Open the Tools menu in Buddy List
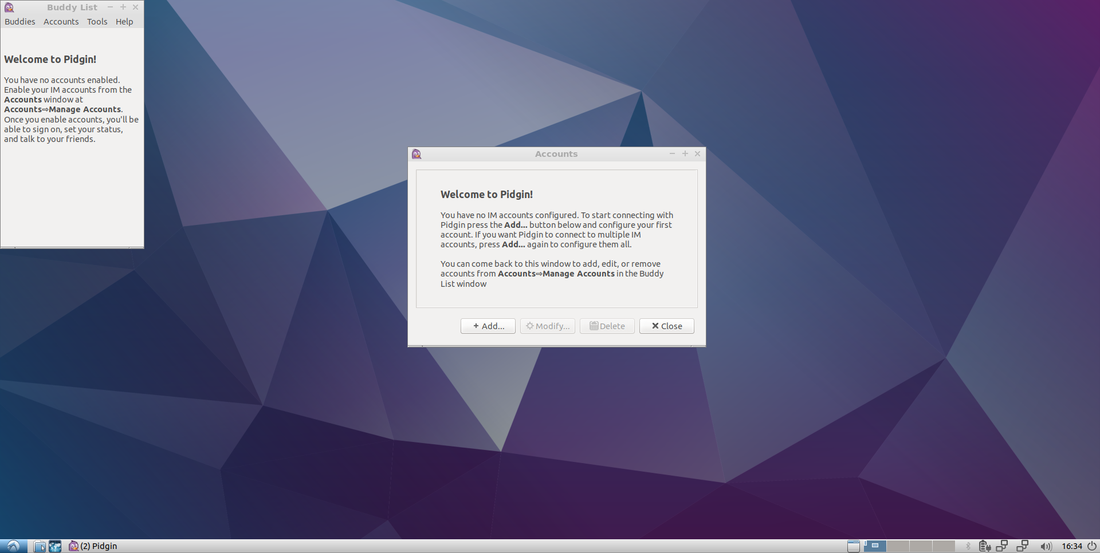Screen dimensions: 1100x553 97,22
